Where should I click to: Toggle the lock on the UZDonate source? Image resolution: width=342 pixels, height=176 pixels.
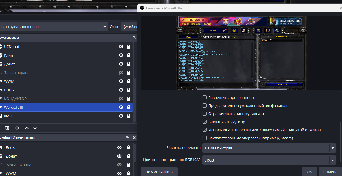[x=129, y=47]
